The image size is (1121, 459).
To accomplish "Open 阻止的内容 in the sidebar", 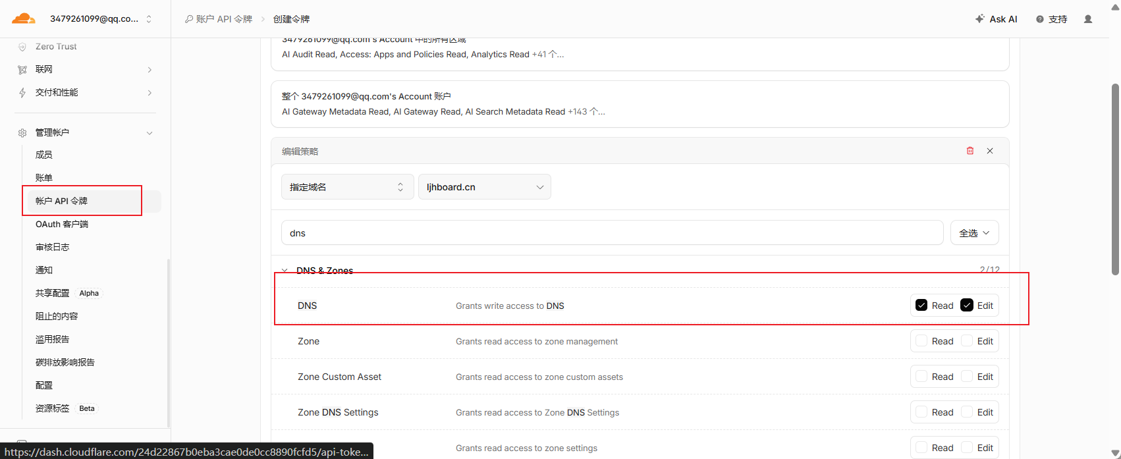I will pos(57,316).
